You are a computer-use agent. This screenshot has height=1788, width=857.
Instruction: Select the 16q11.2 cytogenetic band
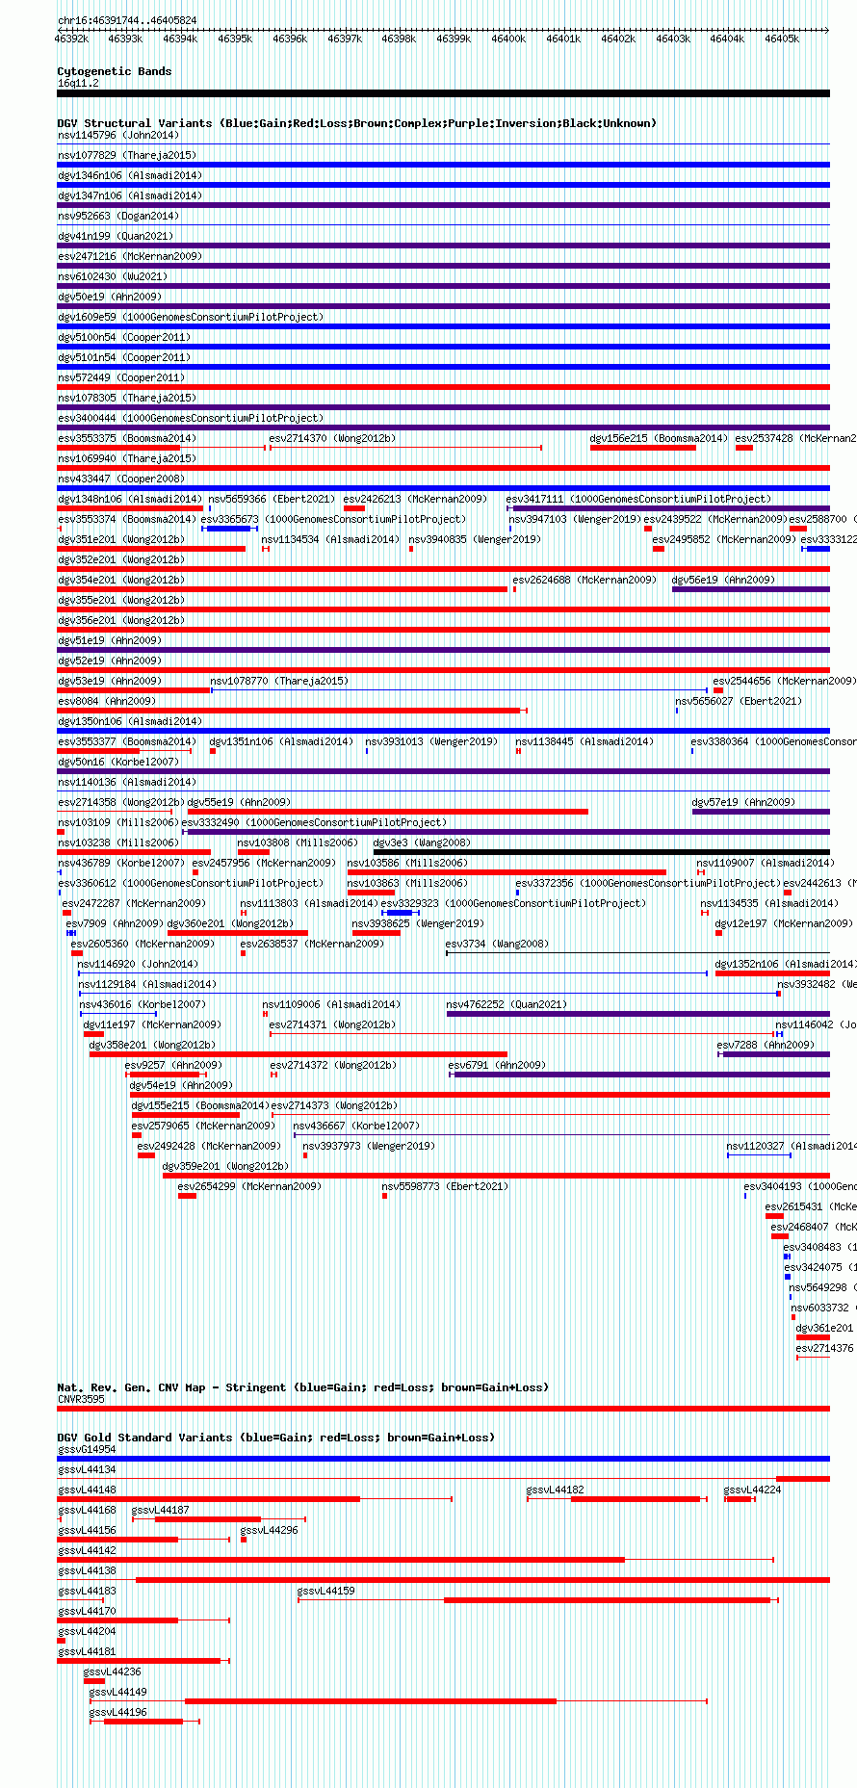tap(443, 93)
